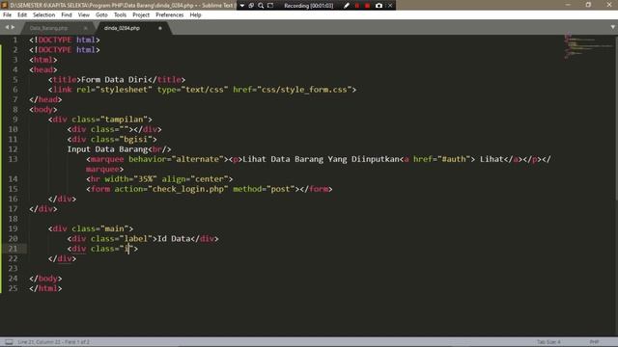Open the Help menu
This screenshot has height=347, width=618.
coord(195,15)
